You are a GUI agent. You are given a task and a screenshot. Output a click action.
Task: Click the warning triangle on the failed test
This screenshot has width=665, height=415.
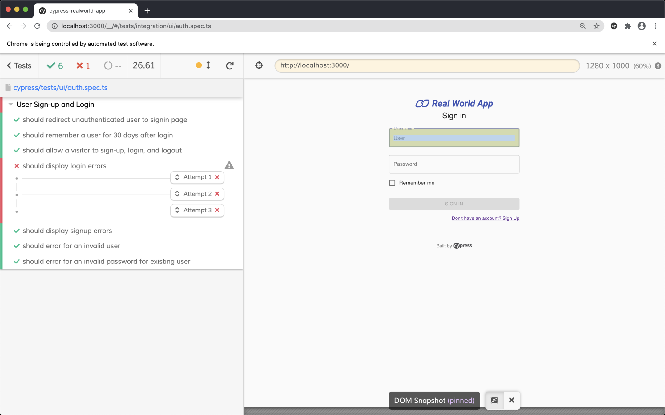pyautogui.click(x=229, y=165)
